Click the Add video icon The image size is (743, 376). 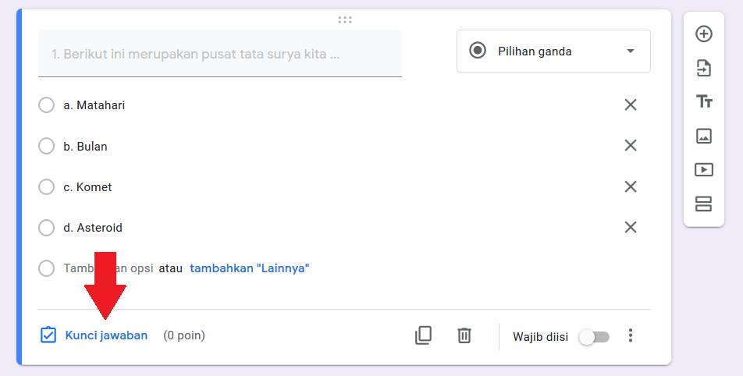(703, 169)
